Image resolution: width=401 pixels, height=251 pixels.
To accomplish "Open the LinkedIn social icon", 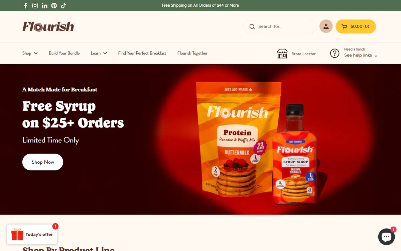I will click(x=44, y=5).
